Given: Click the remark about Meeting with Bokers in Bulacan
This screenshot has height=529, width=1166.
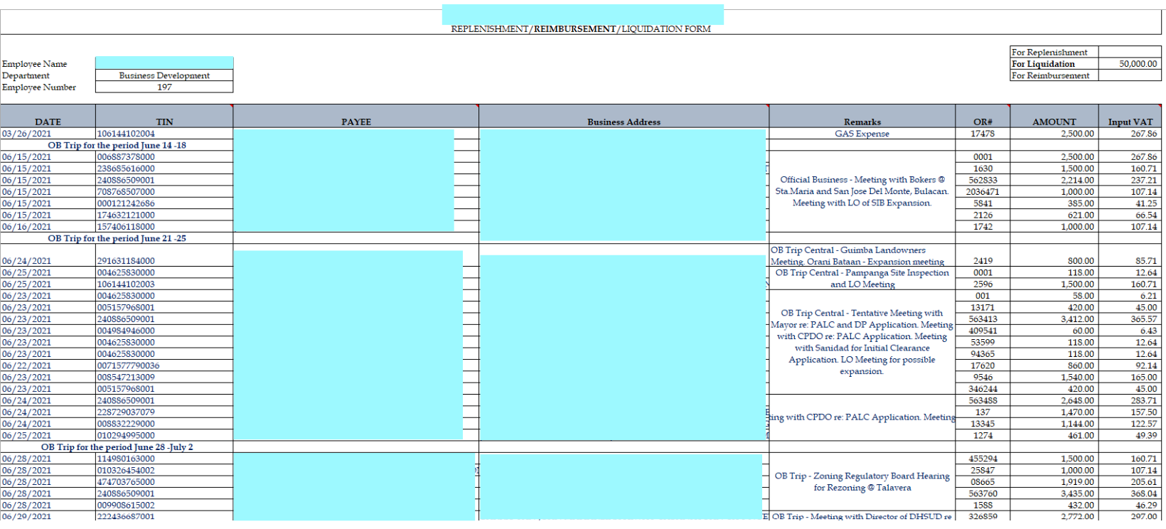Looking at the screenshot, I should click(862, 191).
